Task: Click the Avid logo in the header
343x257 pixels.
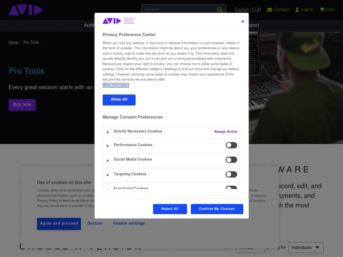Action: [25, 10]
